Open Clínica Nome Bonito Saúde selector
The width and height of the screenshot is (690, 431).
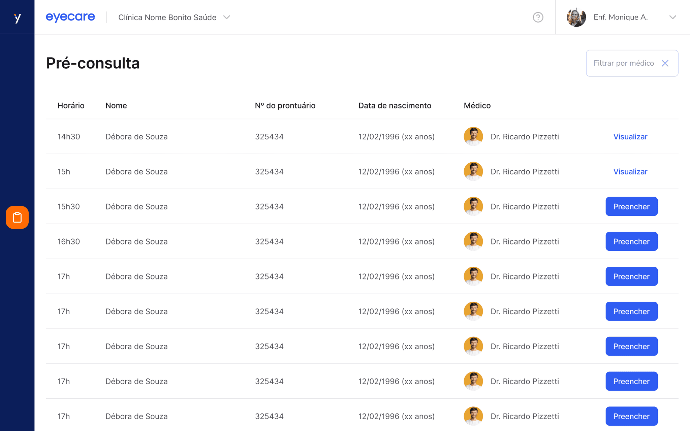click(x=167, y=17)
